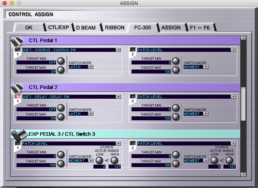Open EXP Pedal 3 assign 1 PATCH LEVEL dropdown

118,144
